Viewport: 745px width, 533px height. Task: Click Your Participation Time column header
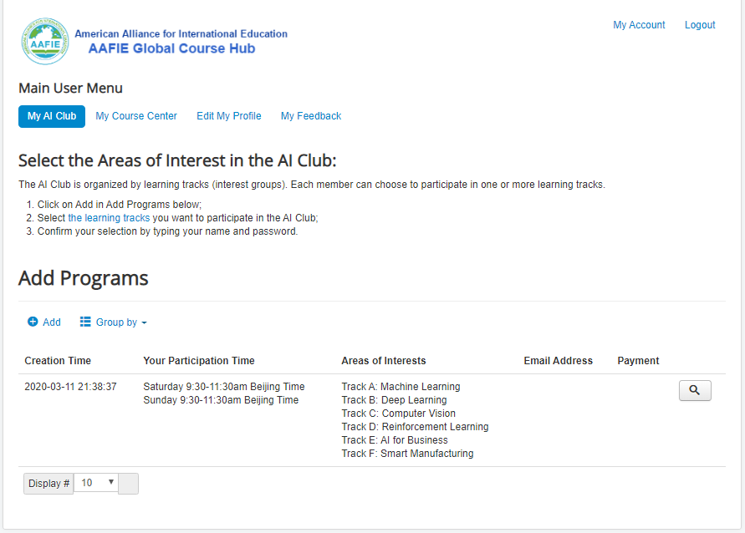199,361
